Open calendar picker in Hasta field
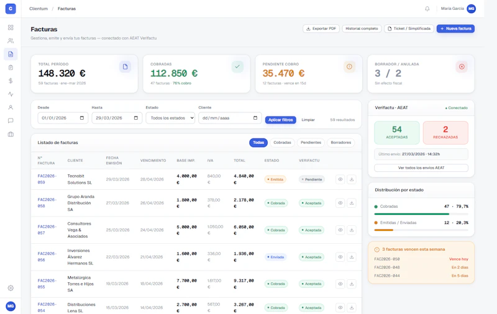The height and width of the screenshot is (314, 497). [x=136, y=118]
